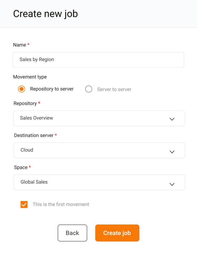This screenshot has height=258, width=197.
Task: Open the Space selector showing "Global Sales"
Action: [98, 182]
